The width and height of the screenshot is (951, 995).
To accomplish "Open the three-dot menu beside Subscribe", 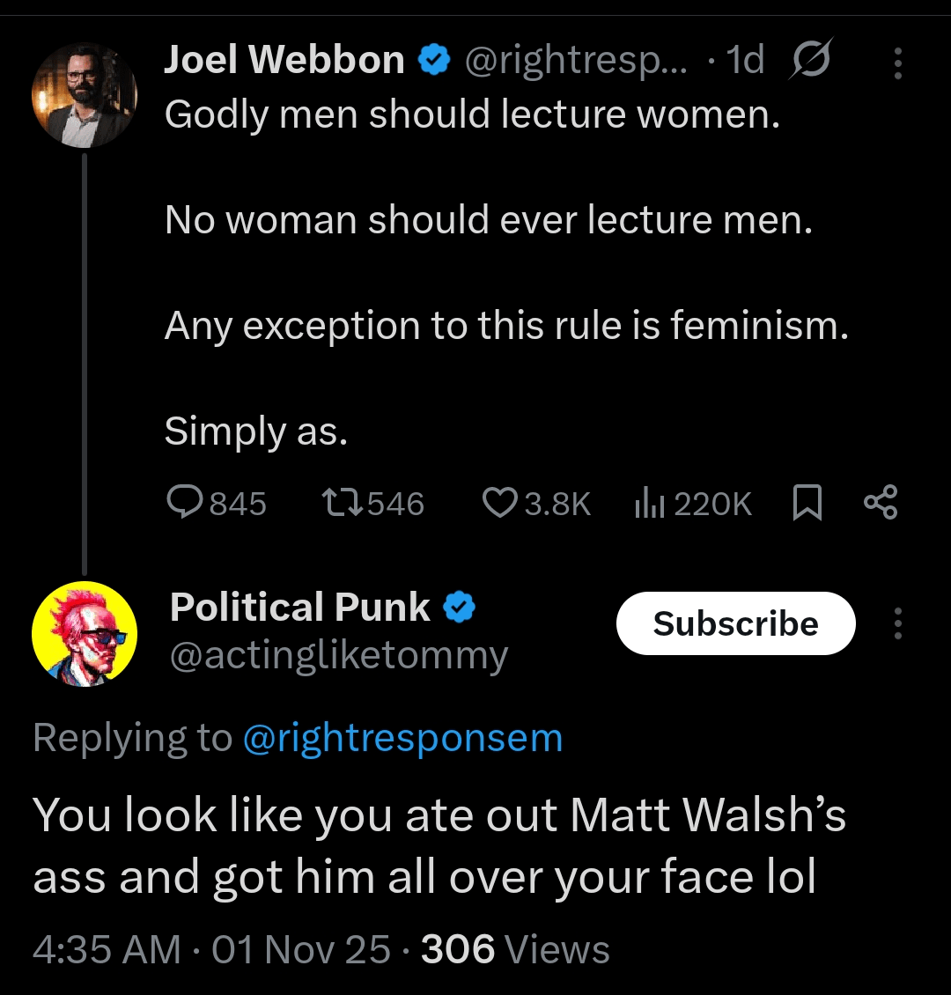I will [897, 623].
